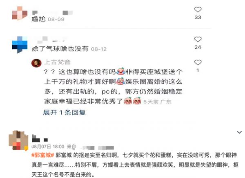Select the 08-09 comment date
This screenshot has height=178, width=245.
coord(56,19)
